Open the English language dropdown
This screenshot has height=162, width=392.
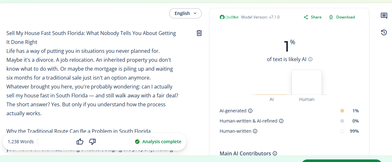(x=185, y=13)
